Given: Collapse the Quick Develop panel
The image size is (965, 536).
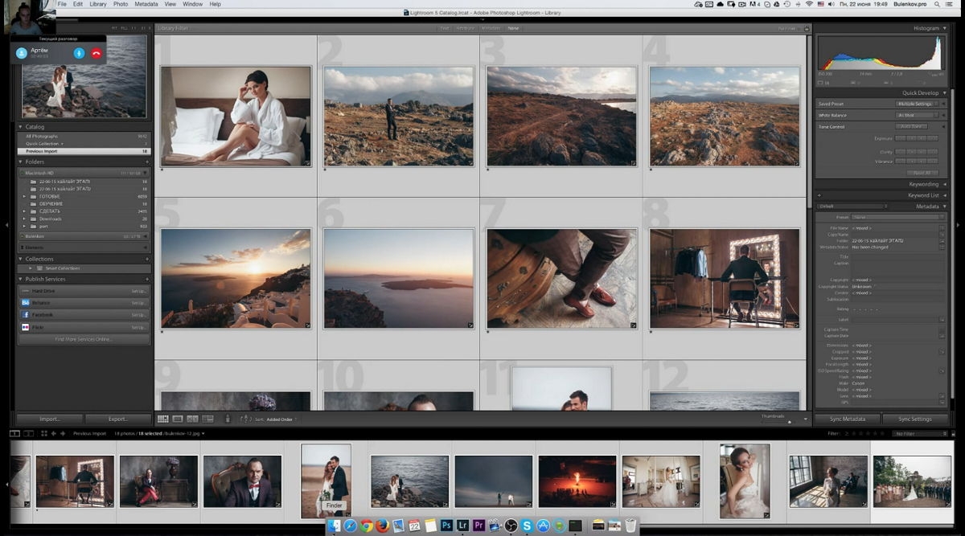Looking at the screenshot, I should (x=945, y=92).
